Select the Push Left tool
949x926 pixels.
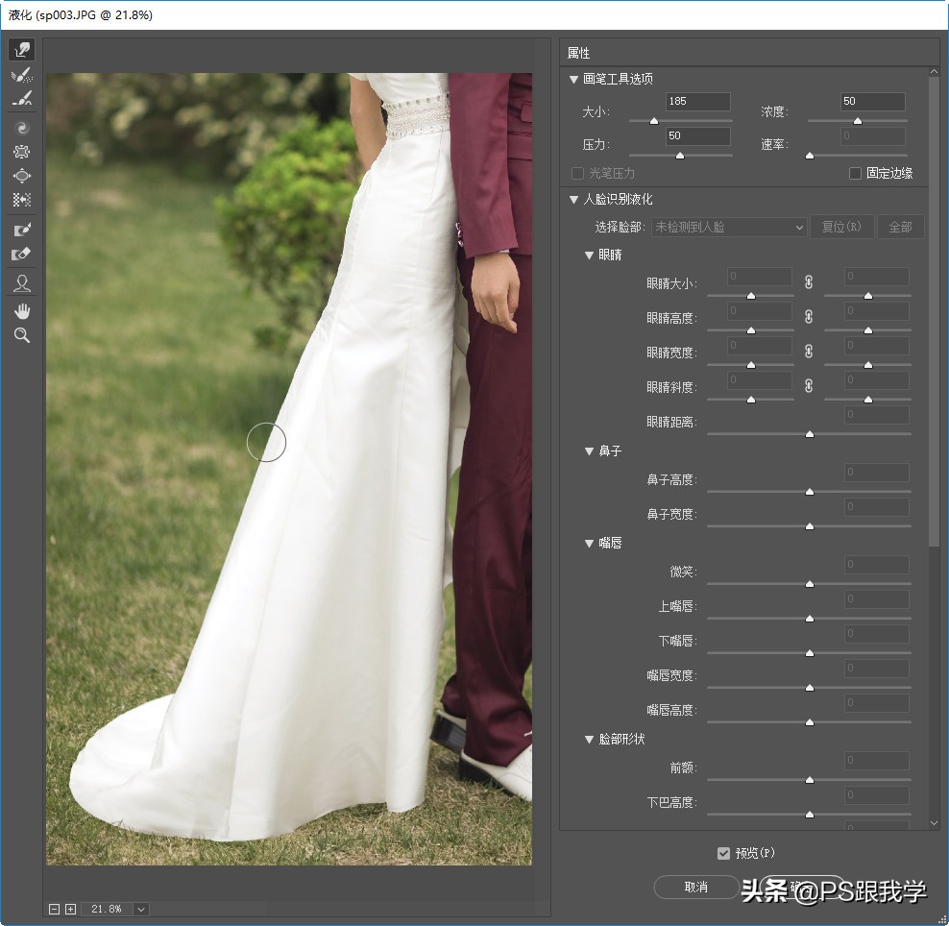pyautogui.click(x=22, y=201)
